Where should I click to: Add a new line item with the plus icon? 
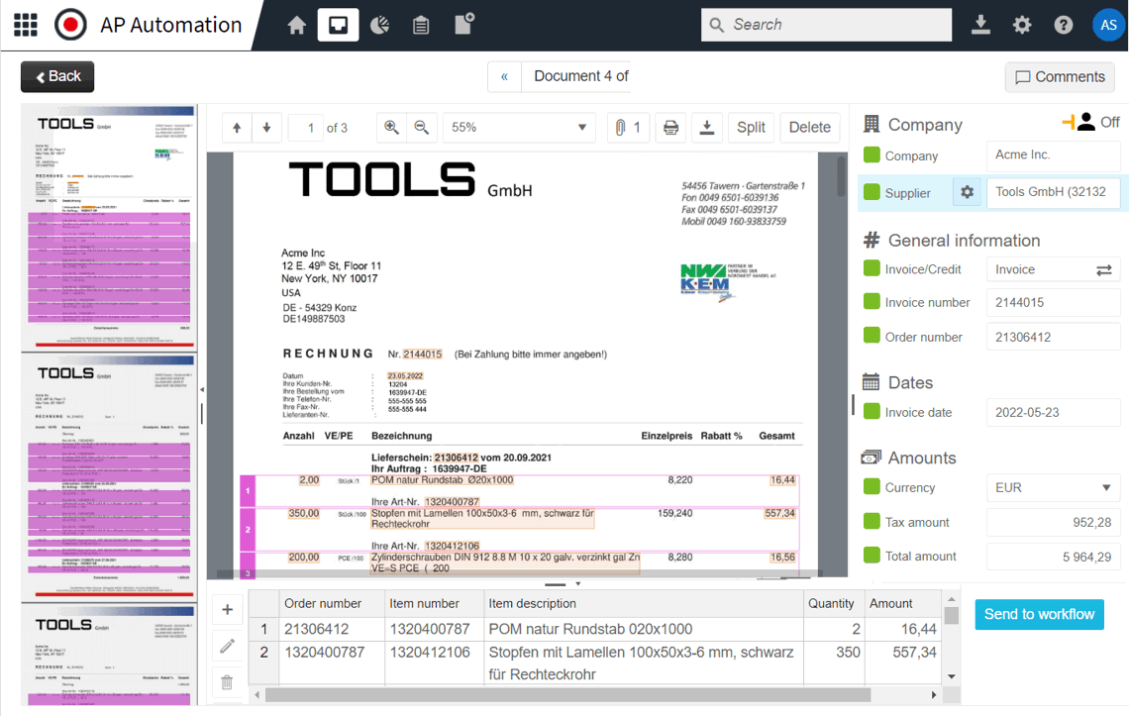pos(227,609)
